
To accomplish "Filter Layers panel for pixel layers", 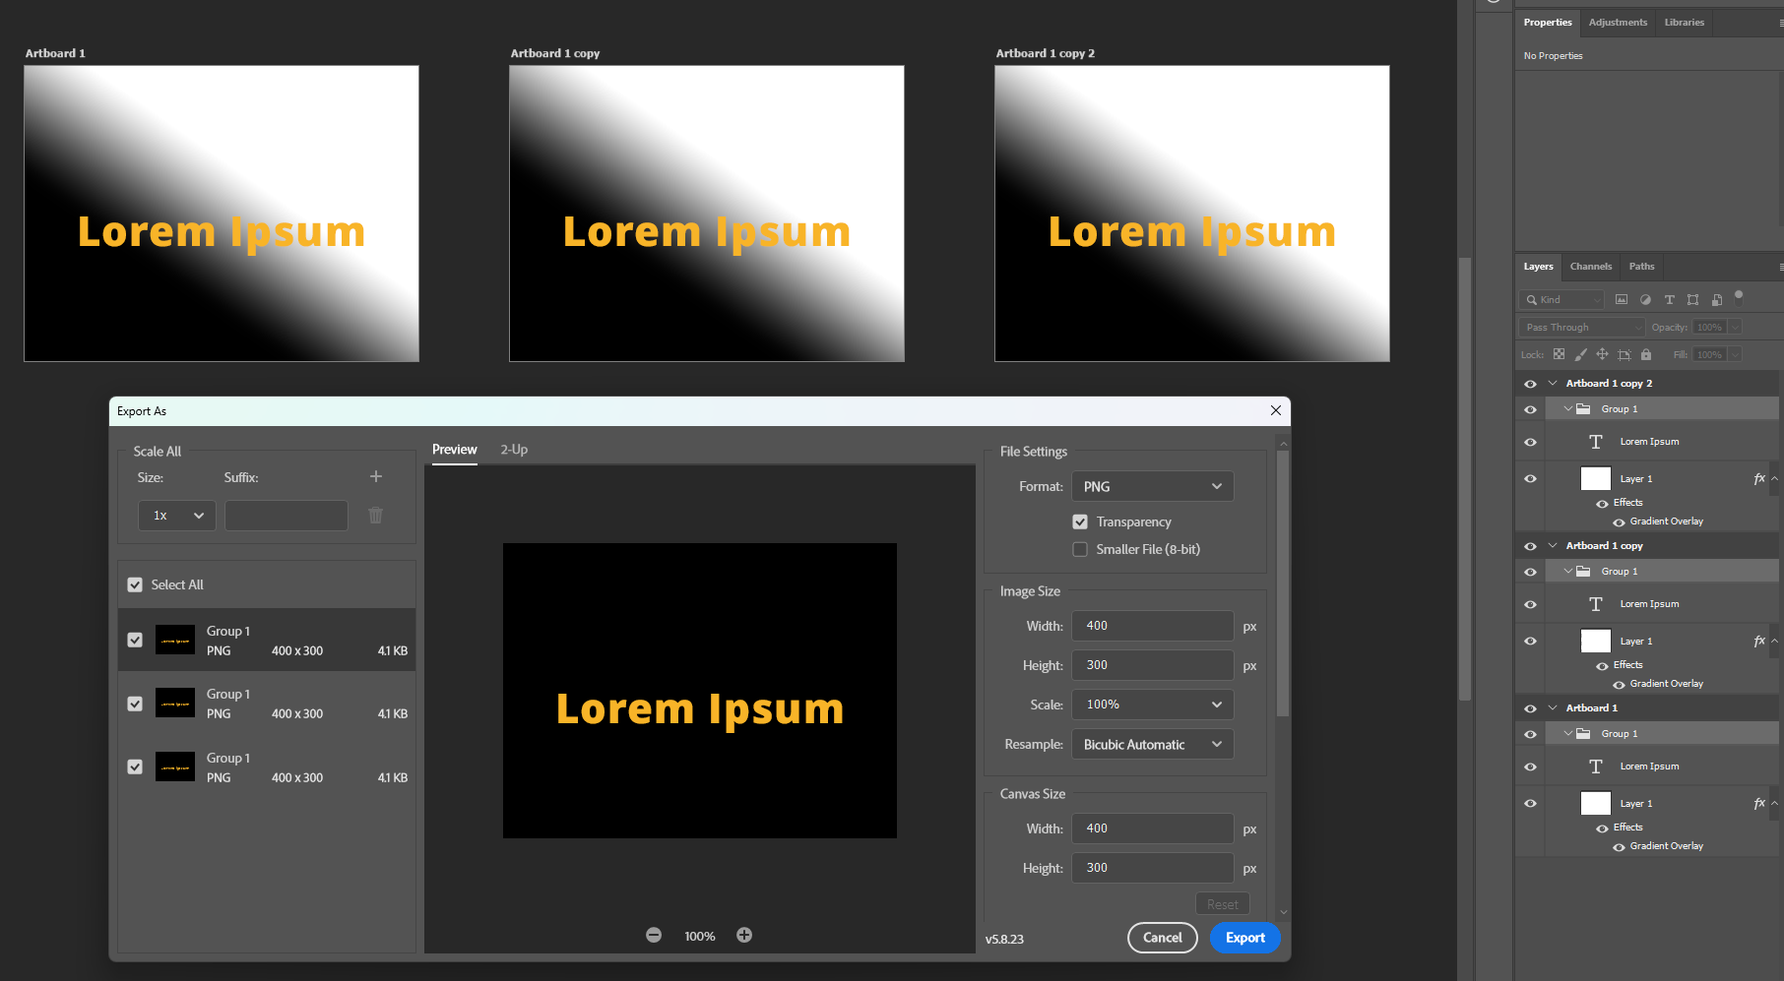I will [1621, 299].
